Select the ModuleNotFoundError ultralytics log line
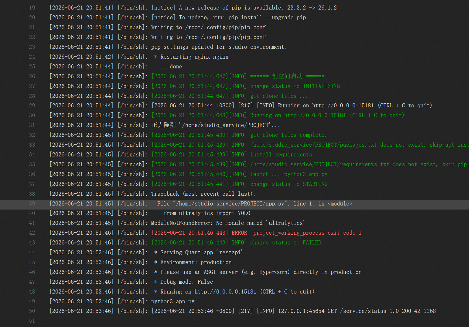 point(177,223)
